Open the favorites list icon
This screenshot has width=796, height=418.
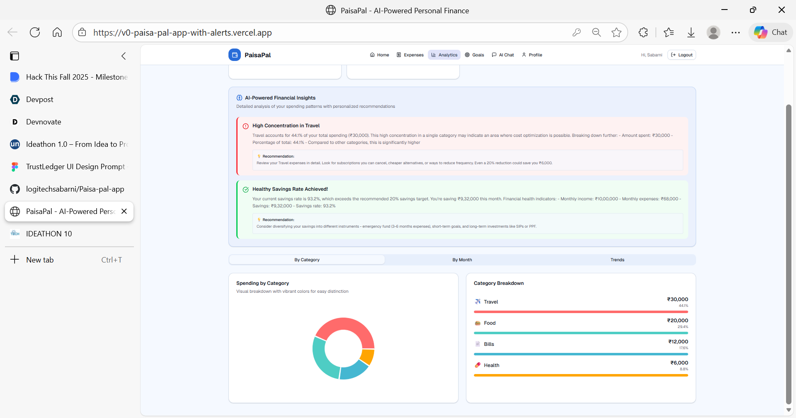pos(669,32)
